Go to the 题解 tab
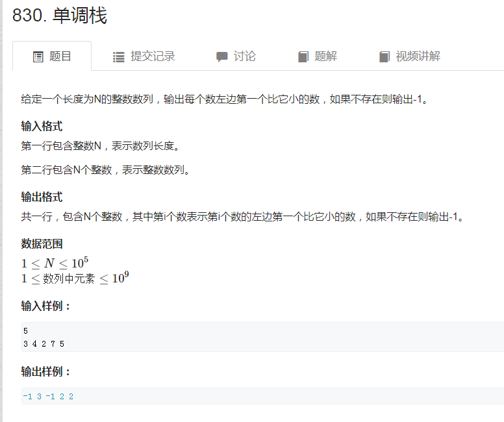The width and height of the screenshot is (504, 422). click(x=318, y=56)
